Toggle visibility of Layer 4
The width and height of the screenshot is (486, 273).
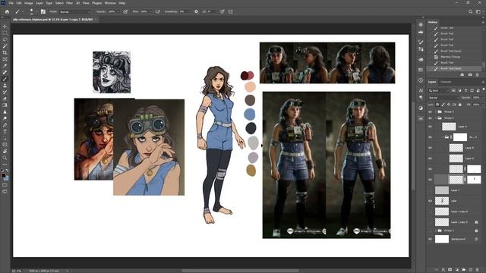430,127
